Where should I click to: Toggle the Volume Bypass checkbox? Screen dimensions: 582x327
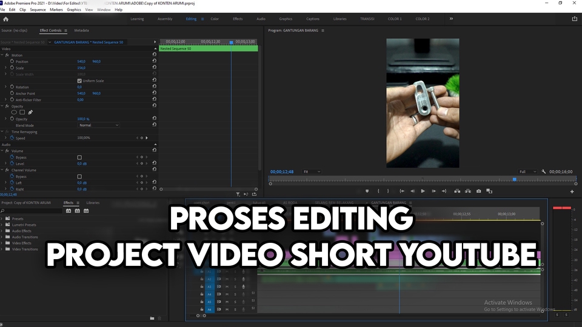click(79, 157)
